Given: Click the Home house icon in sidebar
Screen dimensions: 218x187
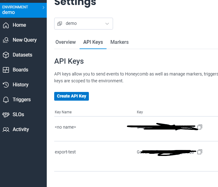Looking at the screenshot, I should (x=6, y=25).
